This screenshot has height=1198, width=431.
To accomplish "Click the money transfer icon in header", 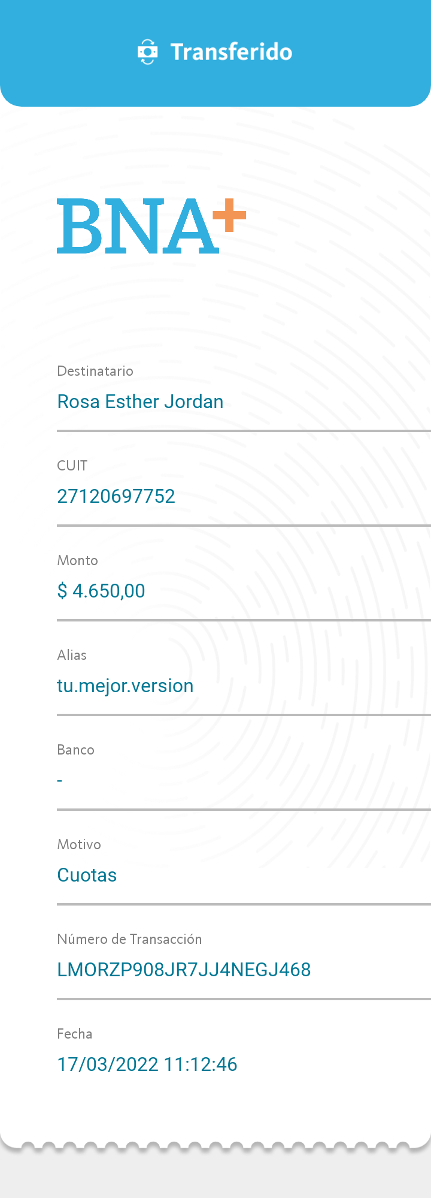I will pyautogui.click(x=147, y=52).
